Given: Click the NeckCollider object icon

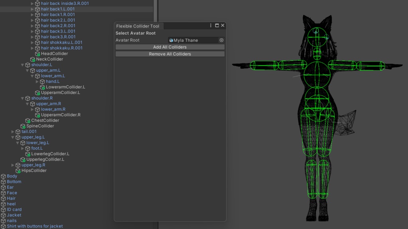Looking at the screenshot, I should [x=33, y=59].
